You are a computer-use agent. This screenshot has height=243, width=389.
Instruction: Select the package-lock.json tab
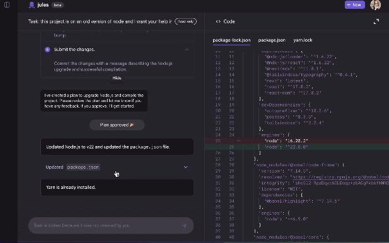coord(231,40)
